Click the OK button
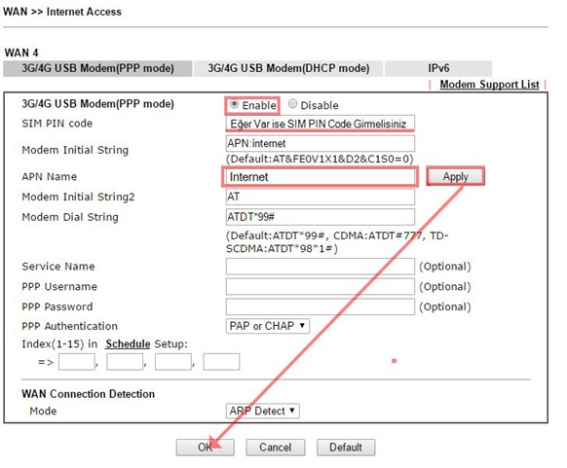Image resolution: width=567 pixels, height=468 pixels. 205,447
